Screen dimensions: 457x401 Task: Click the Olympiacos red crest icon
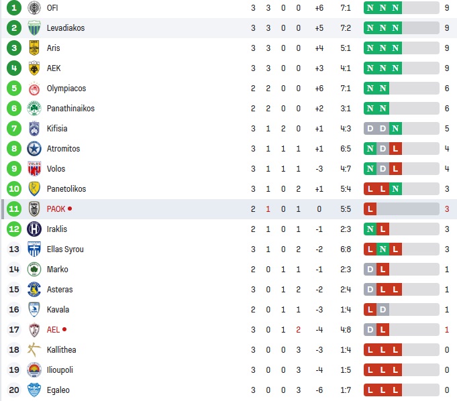[34, 89]
